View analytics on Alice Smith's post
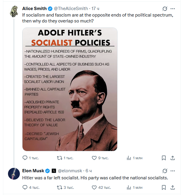Image resolution: width=185 pixels, height=195 pixels. [x=129, y=158]
